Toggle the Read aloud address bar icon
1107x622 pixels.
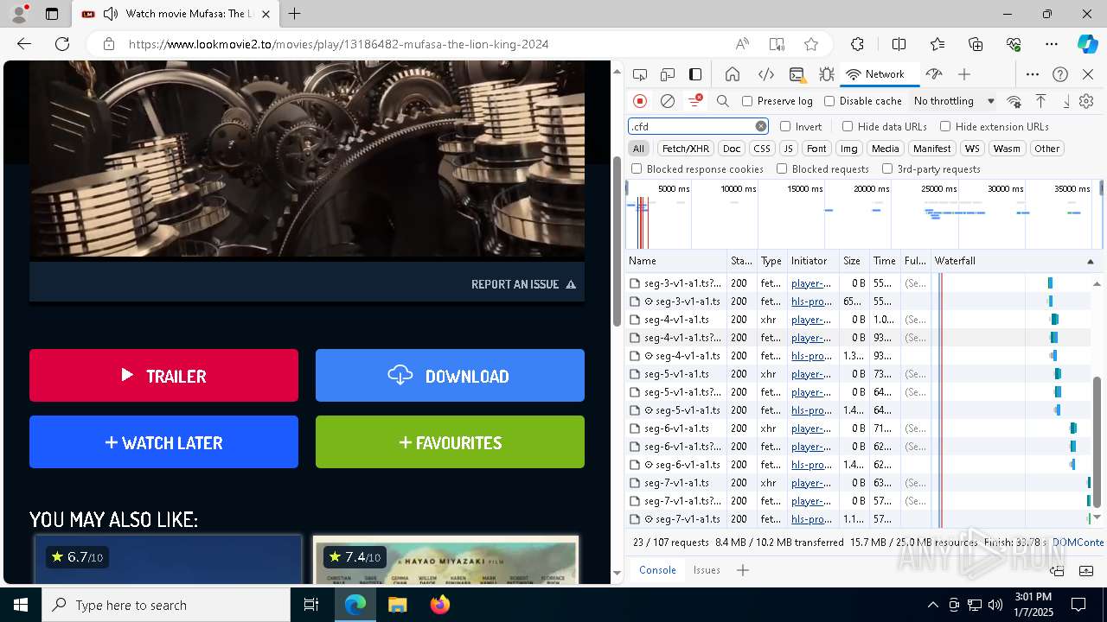point(742,44)
